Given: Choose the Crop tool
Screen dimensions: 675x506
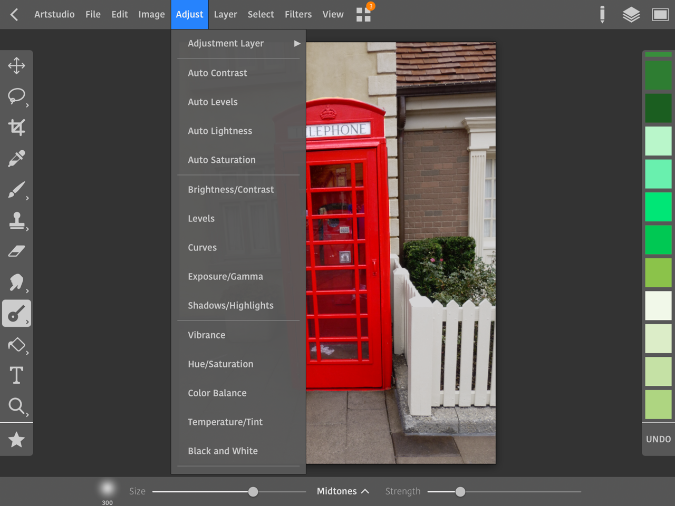Looking at the screenshot, I should [x=16, y=127].
